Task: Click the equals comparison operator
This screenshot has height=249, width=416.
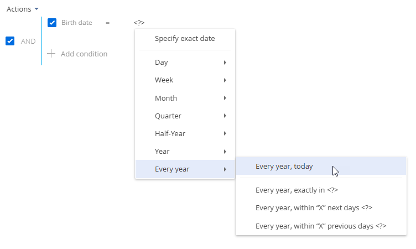Action: click(107, 23)
